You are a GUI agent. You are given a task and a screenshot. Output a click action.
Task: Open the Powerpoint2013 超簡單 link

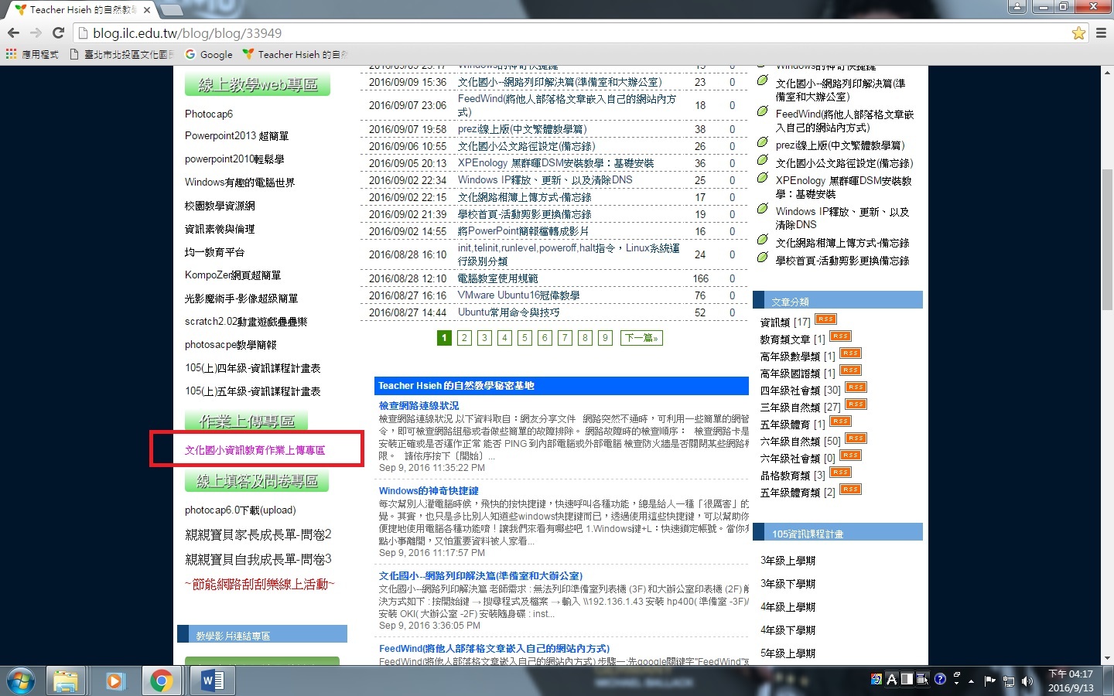(x=237, y=136)
